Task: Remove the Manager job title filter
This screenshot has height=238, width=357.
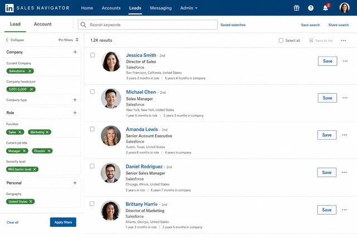Action: [24, 151]
